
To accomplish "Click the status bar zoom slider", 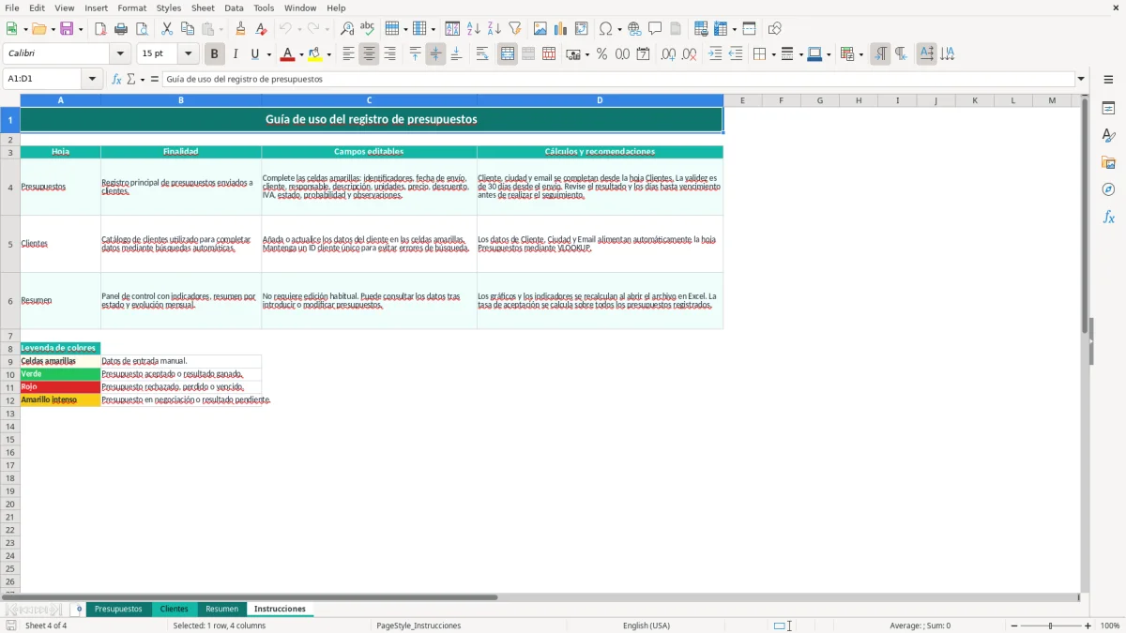I will 1051,625.
